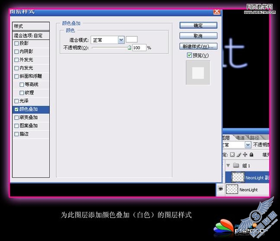Enable the 描边 checkbox
This screenshot has height=241, width=280.
(16, 134)
